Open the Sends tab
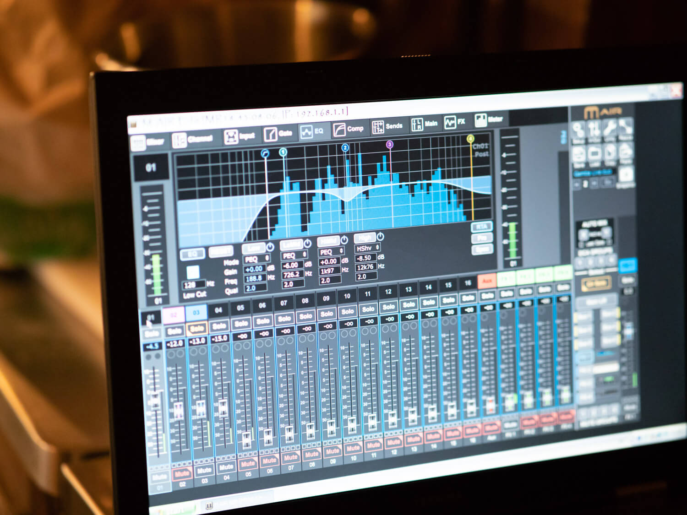 tap(387, 126)
